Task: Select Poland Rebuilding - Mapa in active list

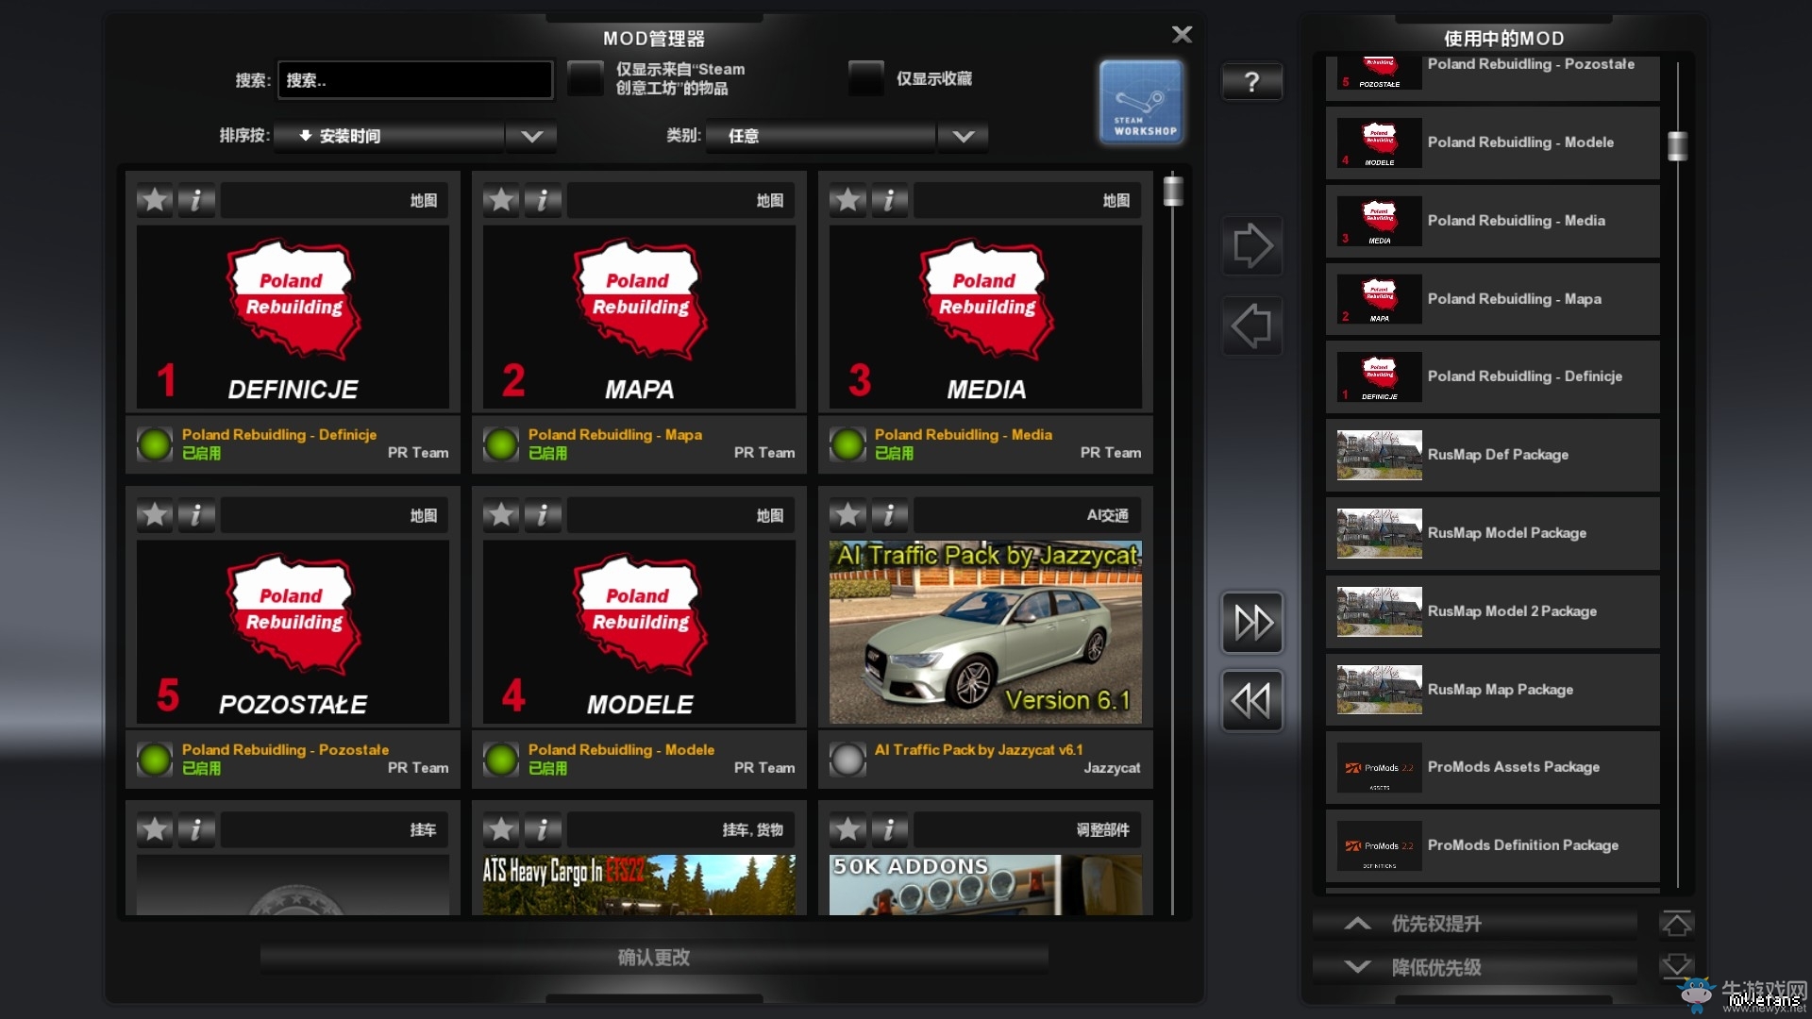Action: [1492, 299]
